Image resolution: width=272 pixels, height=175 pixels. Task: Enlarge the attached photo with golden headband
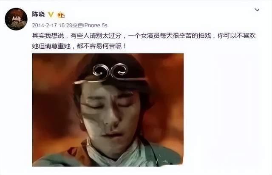(108, 110)
